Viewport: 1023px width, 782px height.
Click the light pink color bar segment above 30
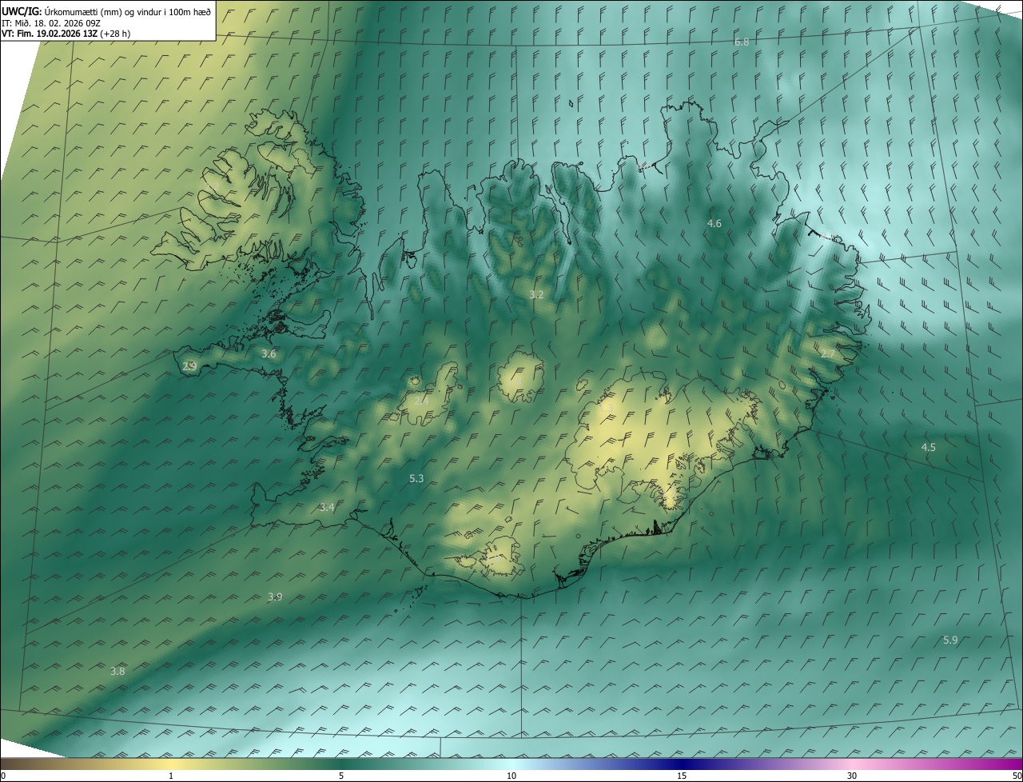852,764
